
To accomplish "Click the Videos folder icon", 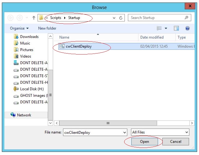I will coord(16,56).
